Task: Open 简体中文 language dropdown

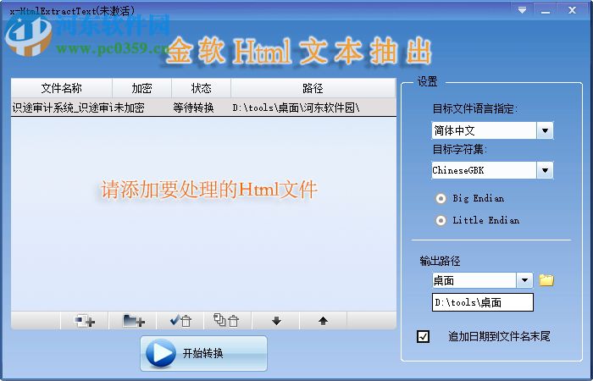Action: point(545,130)
